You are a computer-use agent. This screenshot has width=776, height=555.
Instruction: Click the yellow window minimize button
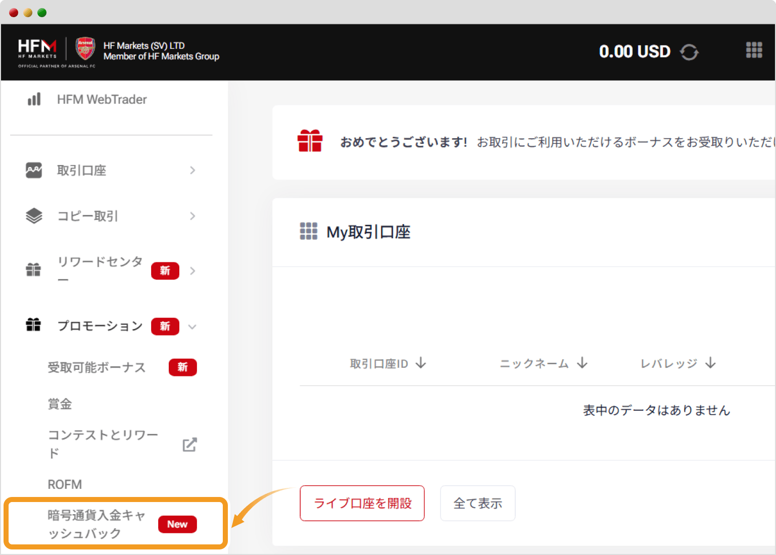tap(28, 13)
